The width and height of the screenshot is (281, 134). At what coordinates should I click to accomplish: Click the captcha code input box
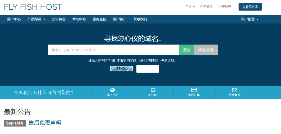[147, 69]
